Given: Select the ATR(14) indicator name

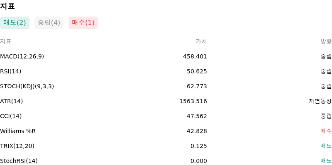Looking at the screenshot, I should click(x=12, y=101).
